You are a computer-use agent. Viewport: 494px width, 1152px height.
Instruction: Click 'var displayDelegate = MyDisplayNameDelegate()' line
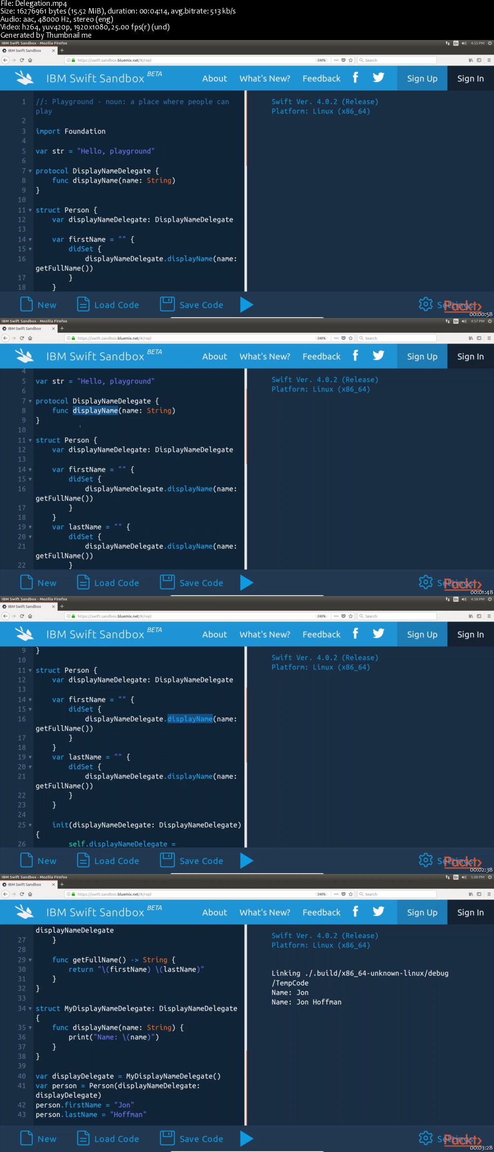pyautogui.click(x=128, y=1076)
